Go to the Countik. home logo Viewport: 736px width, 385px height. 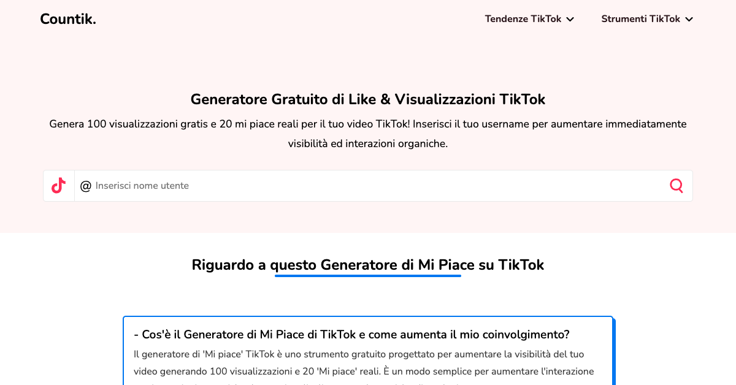tap(68, 19)
